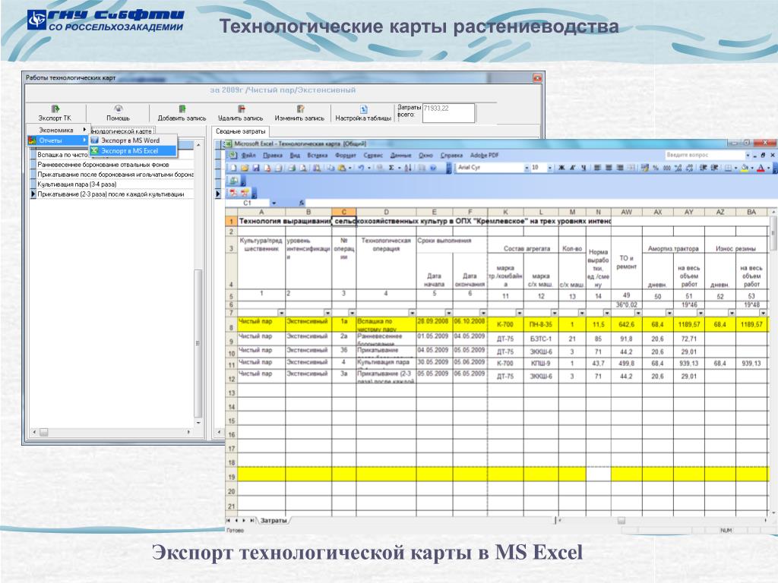This screenshot has height=583, width=778.
Task: Click the Comma style 000 icon
Action: [x=667, y=168]
